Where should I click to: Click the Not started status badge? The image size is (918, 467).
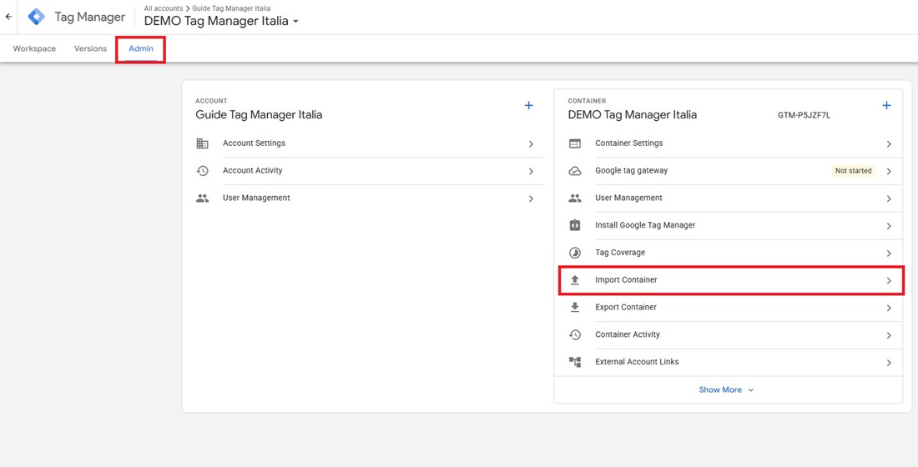point(853,171)
